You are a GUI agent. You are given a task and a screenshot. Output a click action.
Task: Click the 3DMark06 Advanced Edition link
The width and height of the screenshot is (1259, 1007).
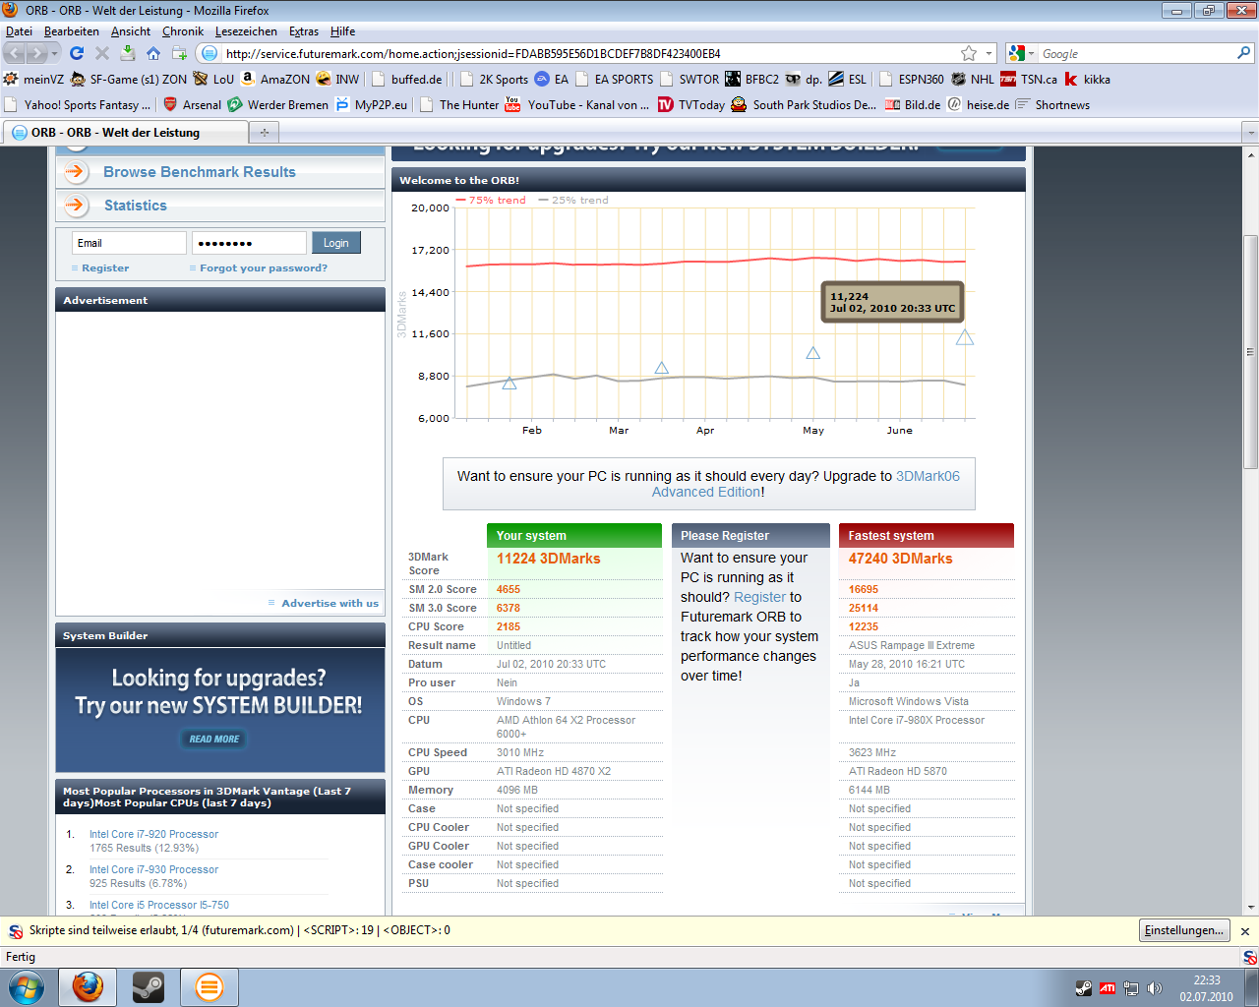(x=806, y=484)
